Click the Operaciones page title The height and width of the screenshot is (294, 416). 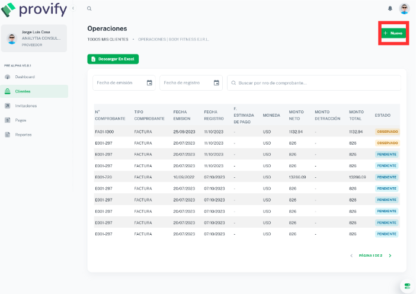(x=107, y=28)
